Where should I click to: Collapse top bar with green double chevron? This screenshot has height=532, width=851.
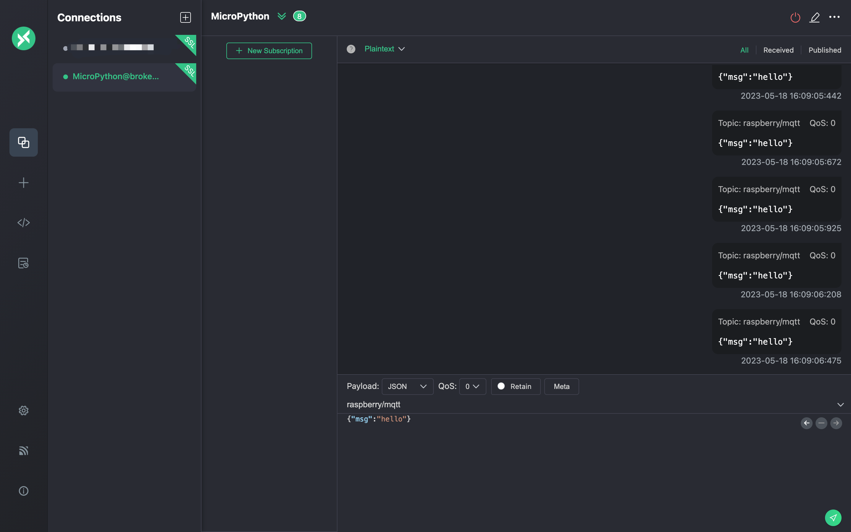pyautogui.click(x=281, y=16)
